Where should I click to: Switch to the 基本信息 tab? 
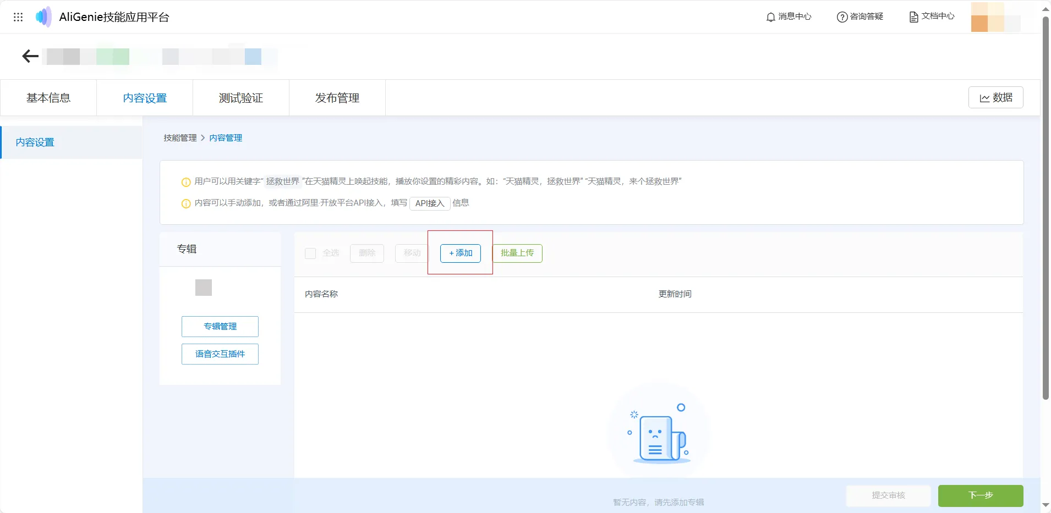48,98
